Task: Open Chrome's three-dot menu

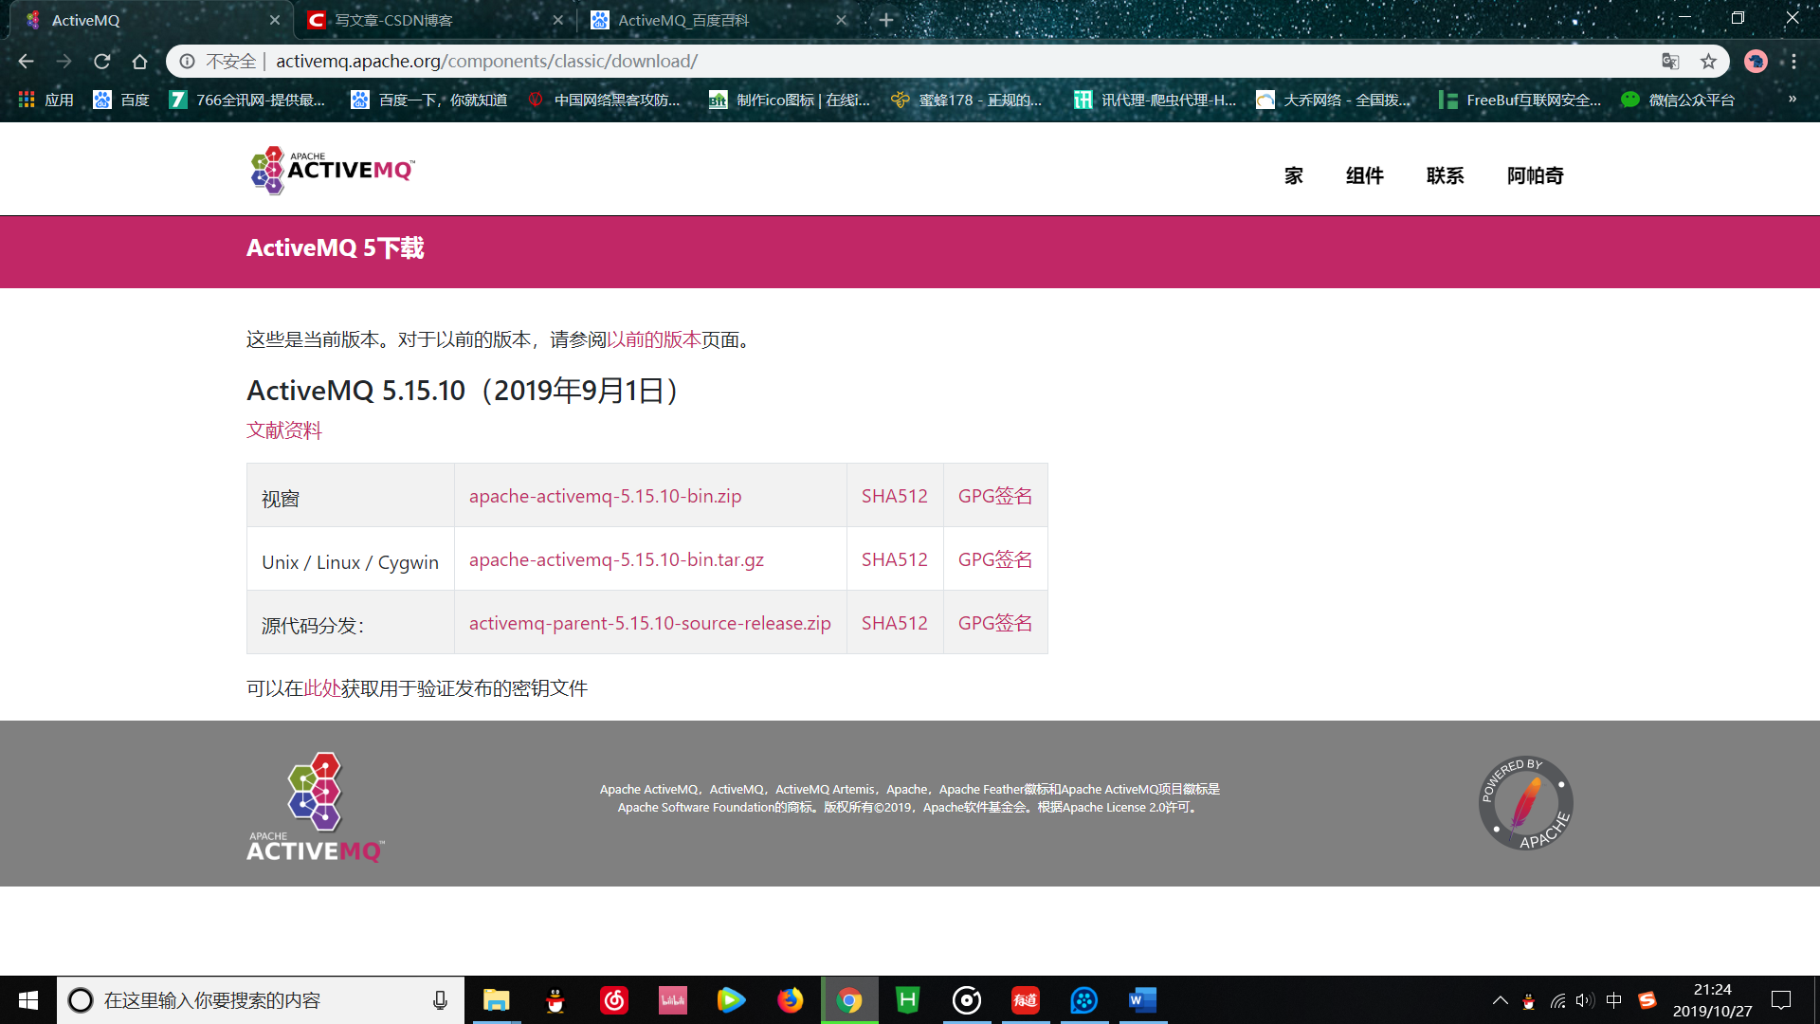Action: pyautogui.click(x=1794, y=61)
